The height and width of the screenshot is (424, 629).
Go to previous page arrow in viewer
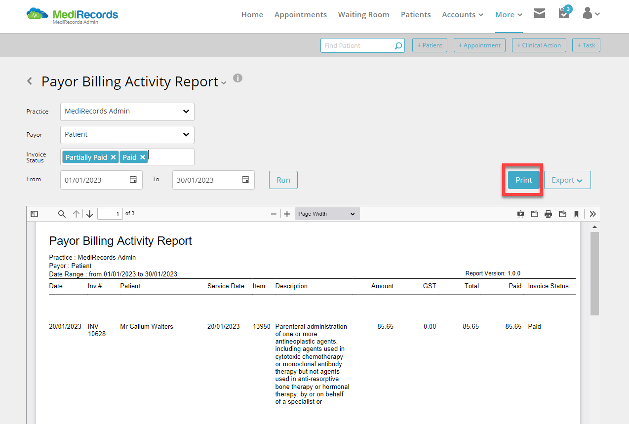tap(76, 214)
